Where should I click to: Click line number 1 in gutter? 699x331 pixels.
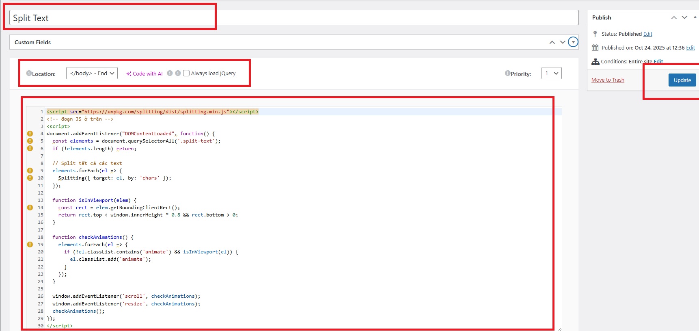tap(42, 112)
